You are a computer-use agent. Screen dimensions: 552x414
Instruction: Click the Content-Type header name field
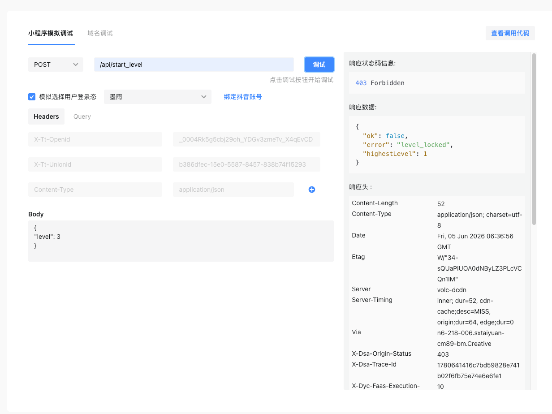pos(95,190)
